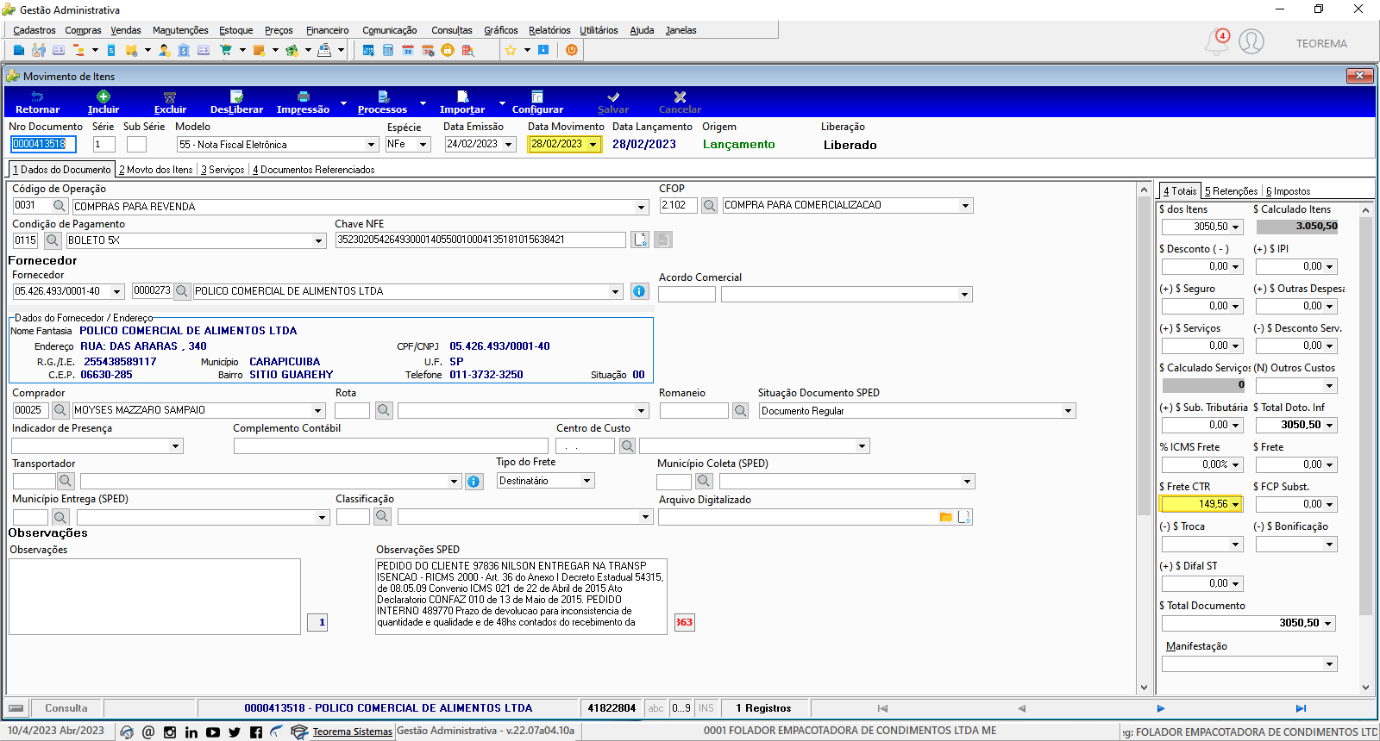The image size is (1380, 741).
Task: Open the Arquivo Digitalizado folder icon
Action: (x=946, y=517)
